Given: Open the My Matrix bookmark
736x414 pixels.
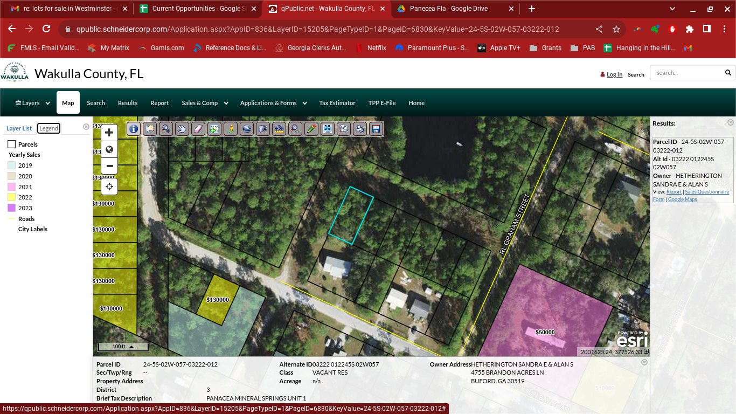Looking at the screenshot, I should 109,48.
